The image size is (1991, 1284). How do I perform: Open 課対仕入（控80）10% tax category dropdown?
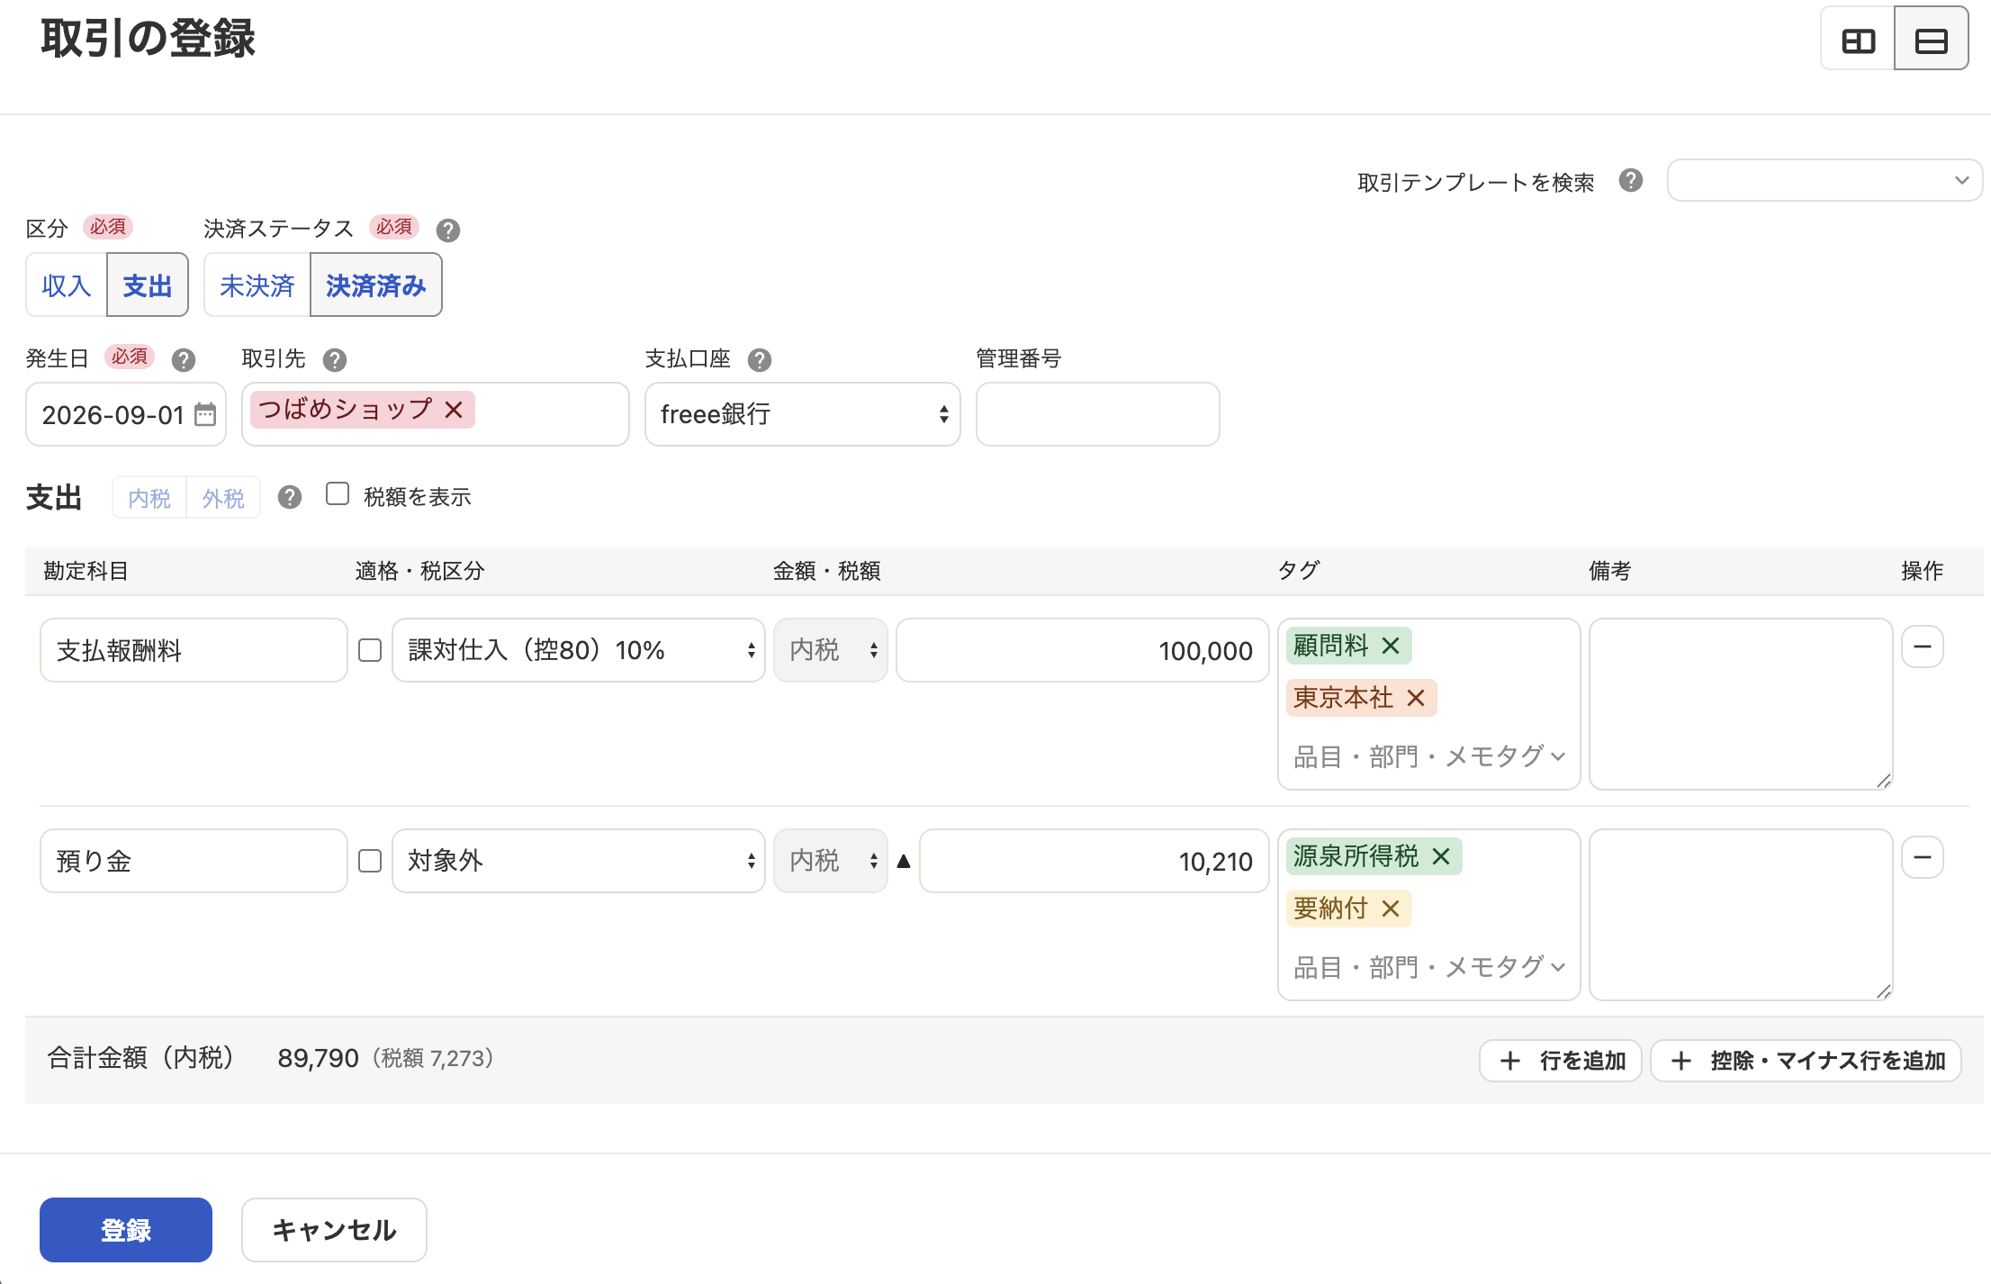579,650
